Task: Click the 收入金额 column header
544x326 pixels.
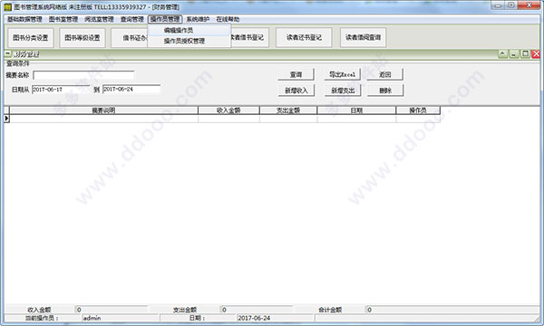Action: pos(228,110)
